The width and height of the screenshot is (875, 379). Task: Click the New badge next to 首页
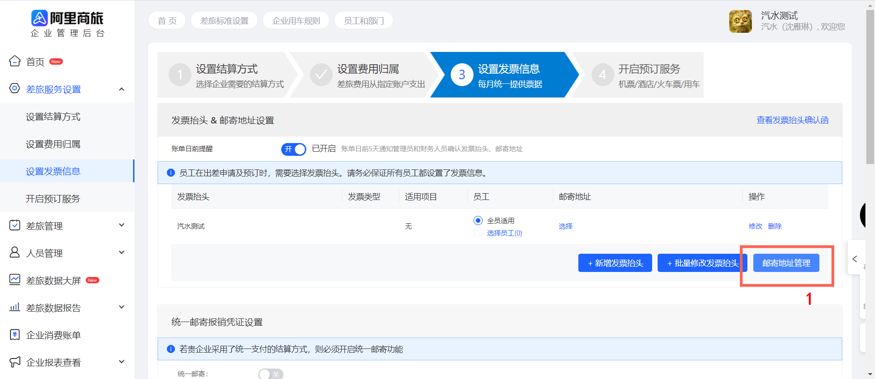click(x=56, y=61)
